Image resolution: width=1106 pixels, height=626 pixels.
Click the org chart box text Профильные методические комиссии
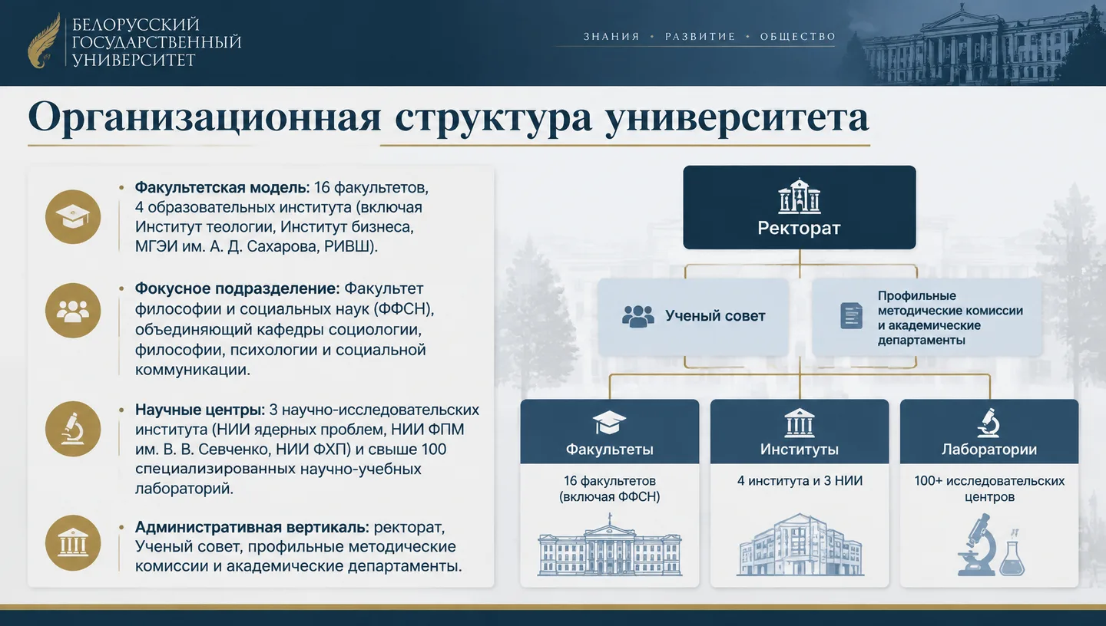[x=951, y=318]
